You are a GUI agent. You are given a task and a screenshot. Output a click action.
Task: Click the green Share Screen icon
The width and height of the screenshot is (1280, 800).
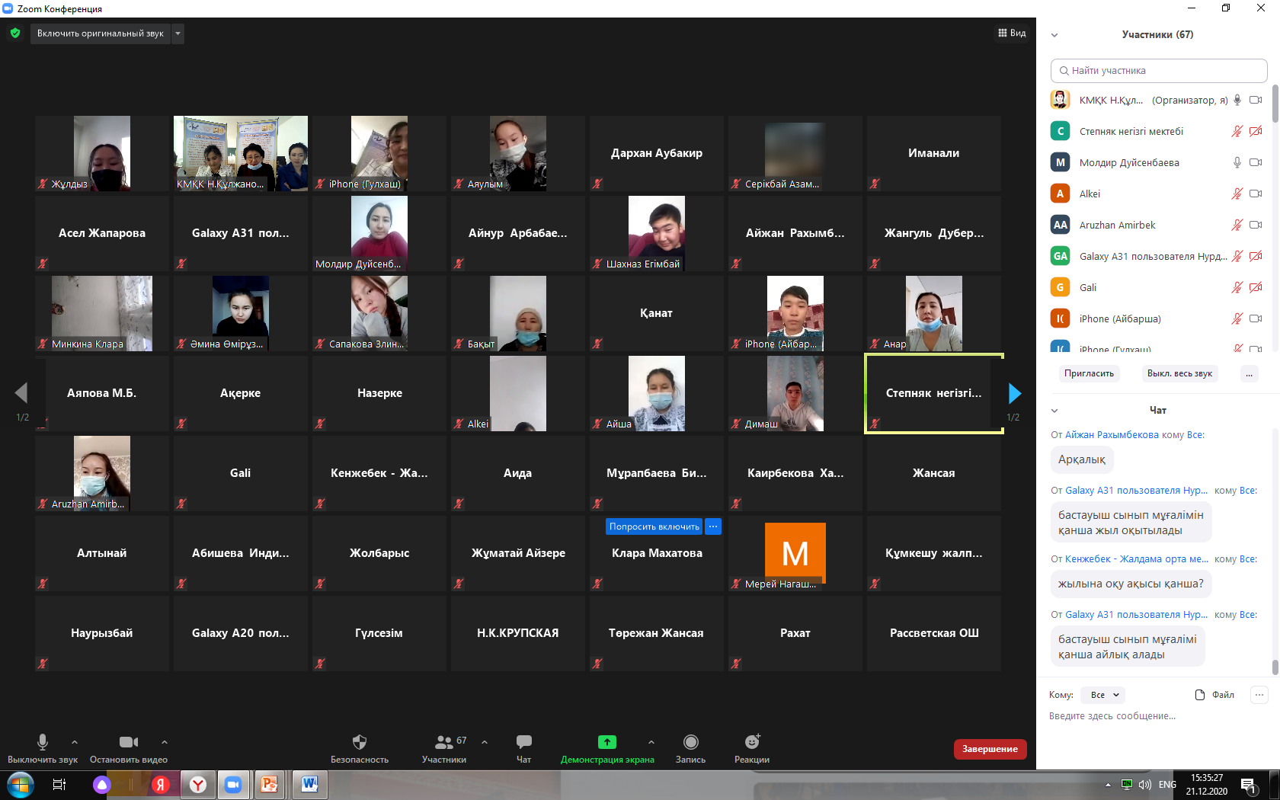(606, 742)
